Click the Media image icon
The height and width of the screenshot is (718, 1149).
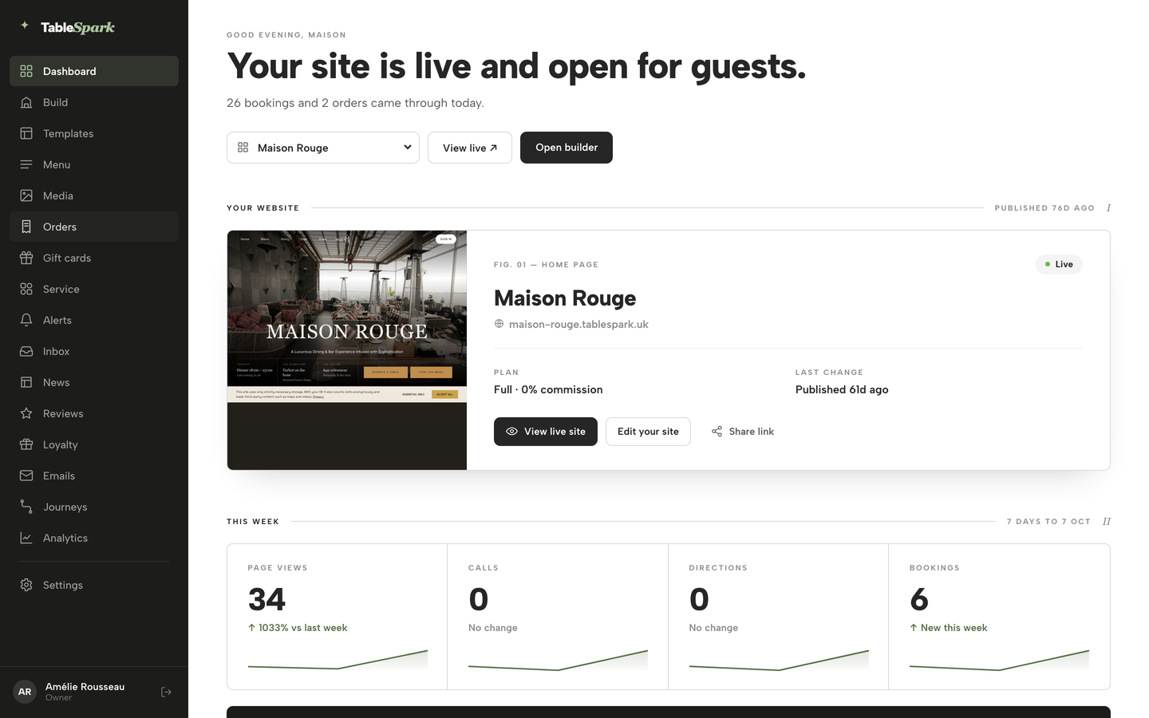[26, 195]
